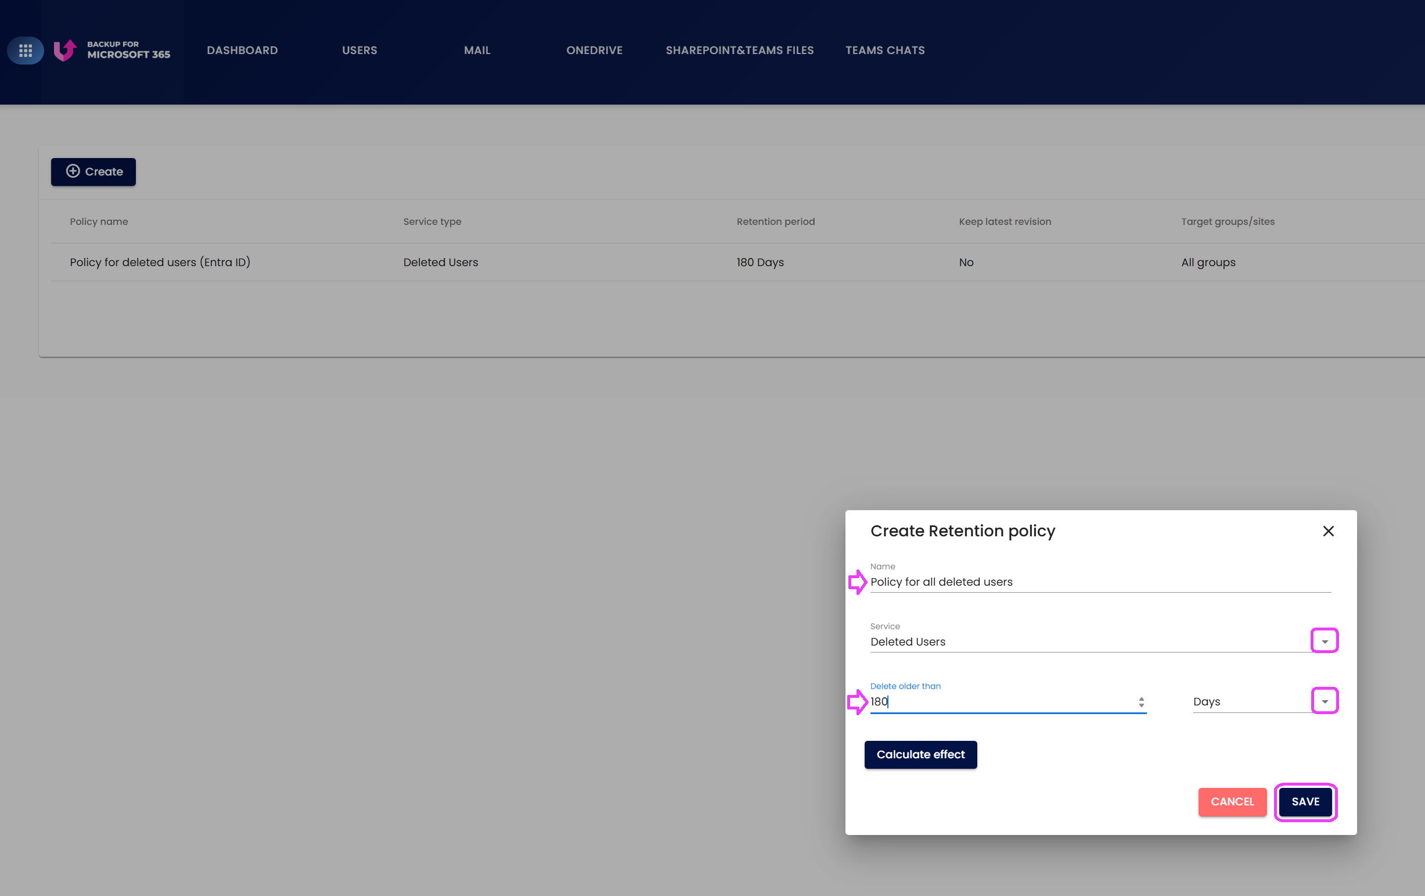Click the 'All groups' target cell
The height and width of the screenshot is (896, 1425).
coord(1208,262)
